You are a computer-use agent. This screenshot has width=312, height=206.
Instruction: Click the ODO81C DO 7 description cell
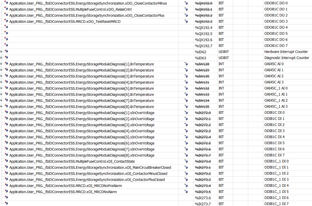[276, 46]
